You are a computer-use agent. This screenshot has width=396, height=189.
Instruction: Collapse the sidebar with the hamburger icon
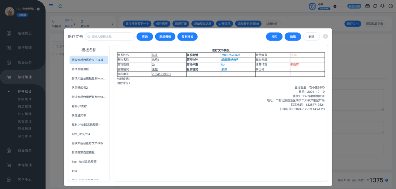(x=51, y=6)
